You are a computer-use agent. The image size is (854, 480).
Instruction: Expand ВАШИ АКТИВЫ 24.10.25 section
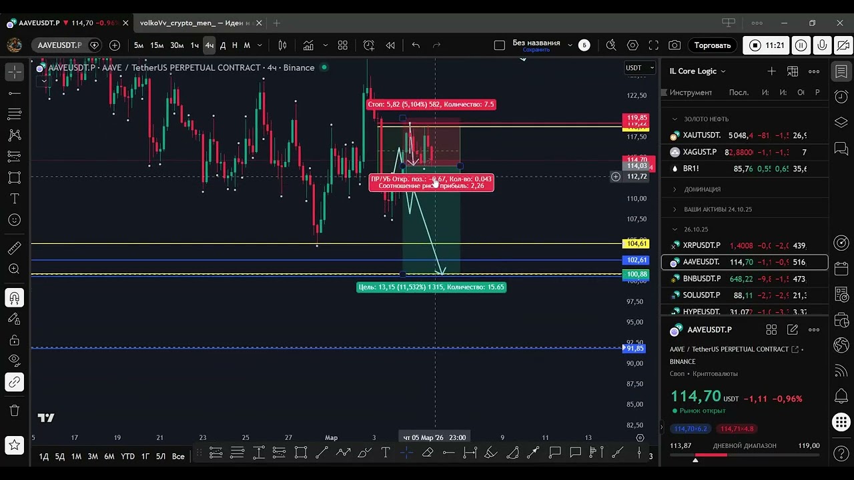pos(675,209)
